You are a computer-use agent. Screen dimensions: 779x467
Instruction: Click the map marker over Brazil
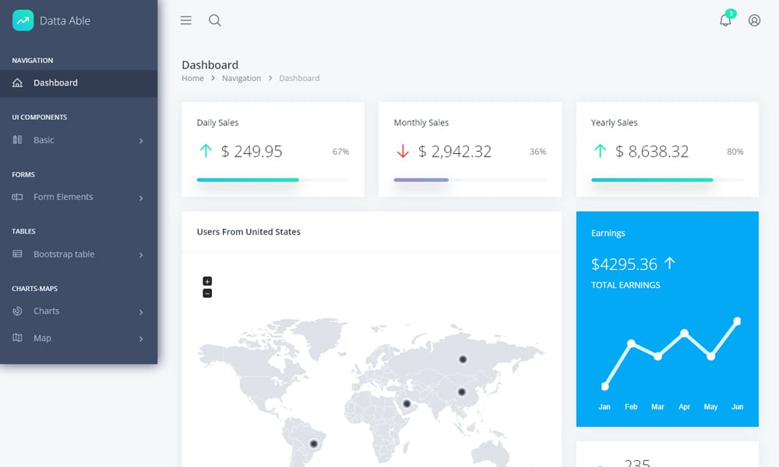[314, 444]
